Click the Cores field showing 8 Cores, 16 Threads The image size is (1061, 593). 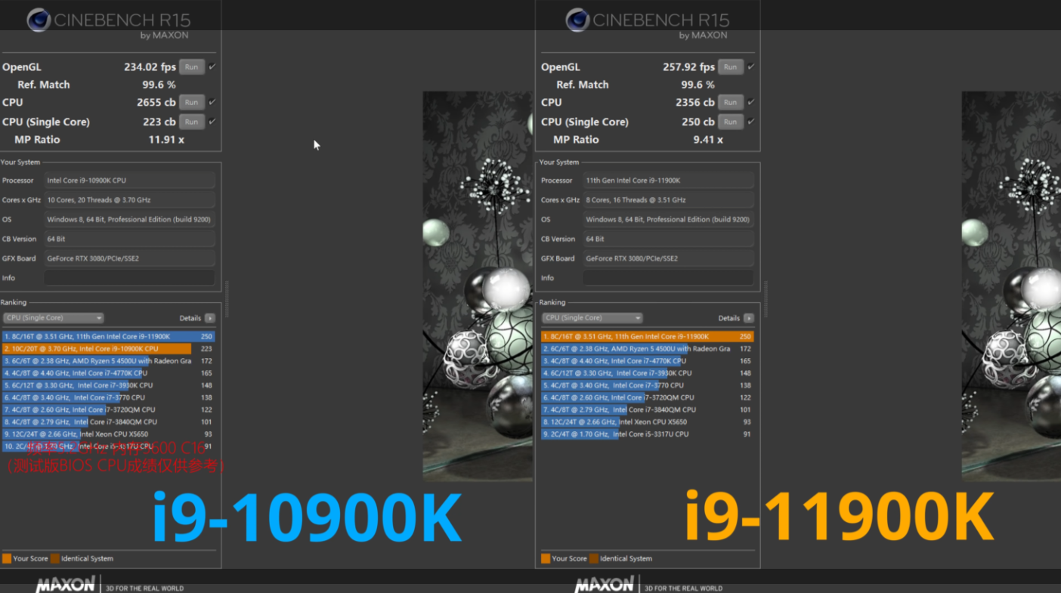coord(668,200)
